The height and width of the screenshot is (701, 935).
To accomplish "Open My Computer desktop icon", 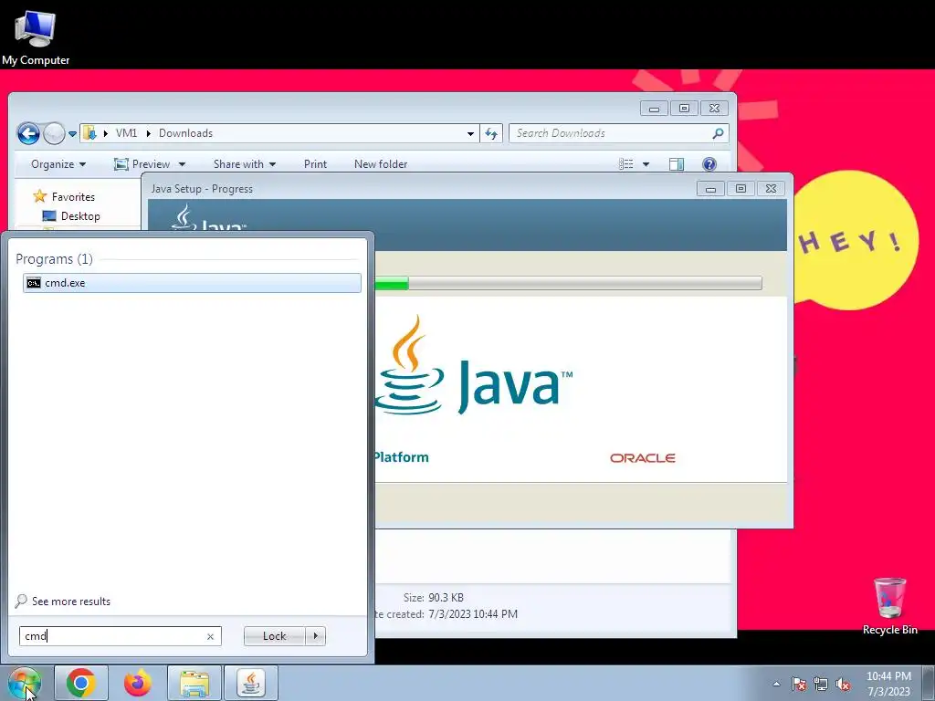I will click(x=36, y=37).
